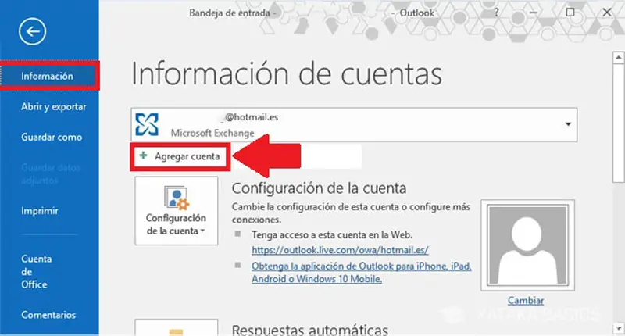Select Guardar como in sidebar

point(52,137)
